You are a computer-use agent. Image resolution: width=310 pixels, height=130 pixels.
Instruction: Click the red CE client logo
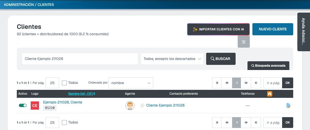pos(35,106)
